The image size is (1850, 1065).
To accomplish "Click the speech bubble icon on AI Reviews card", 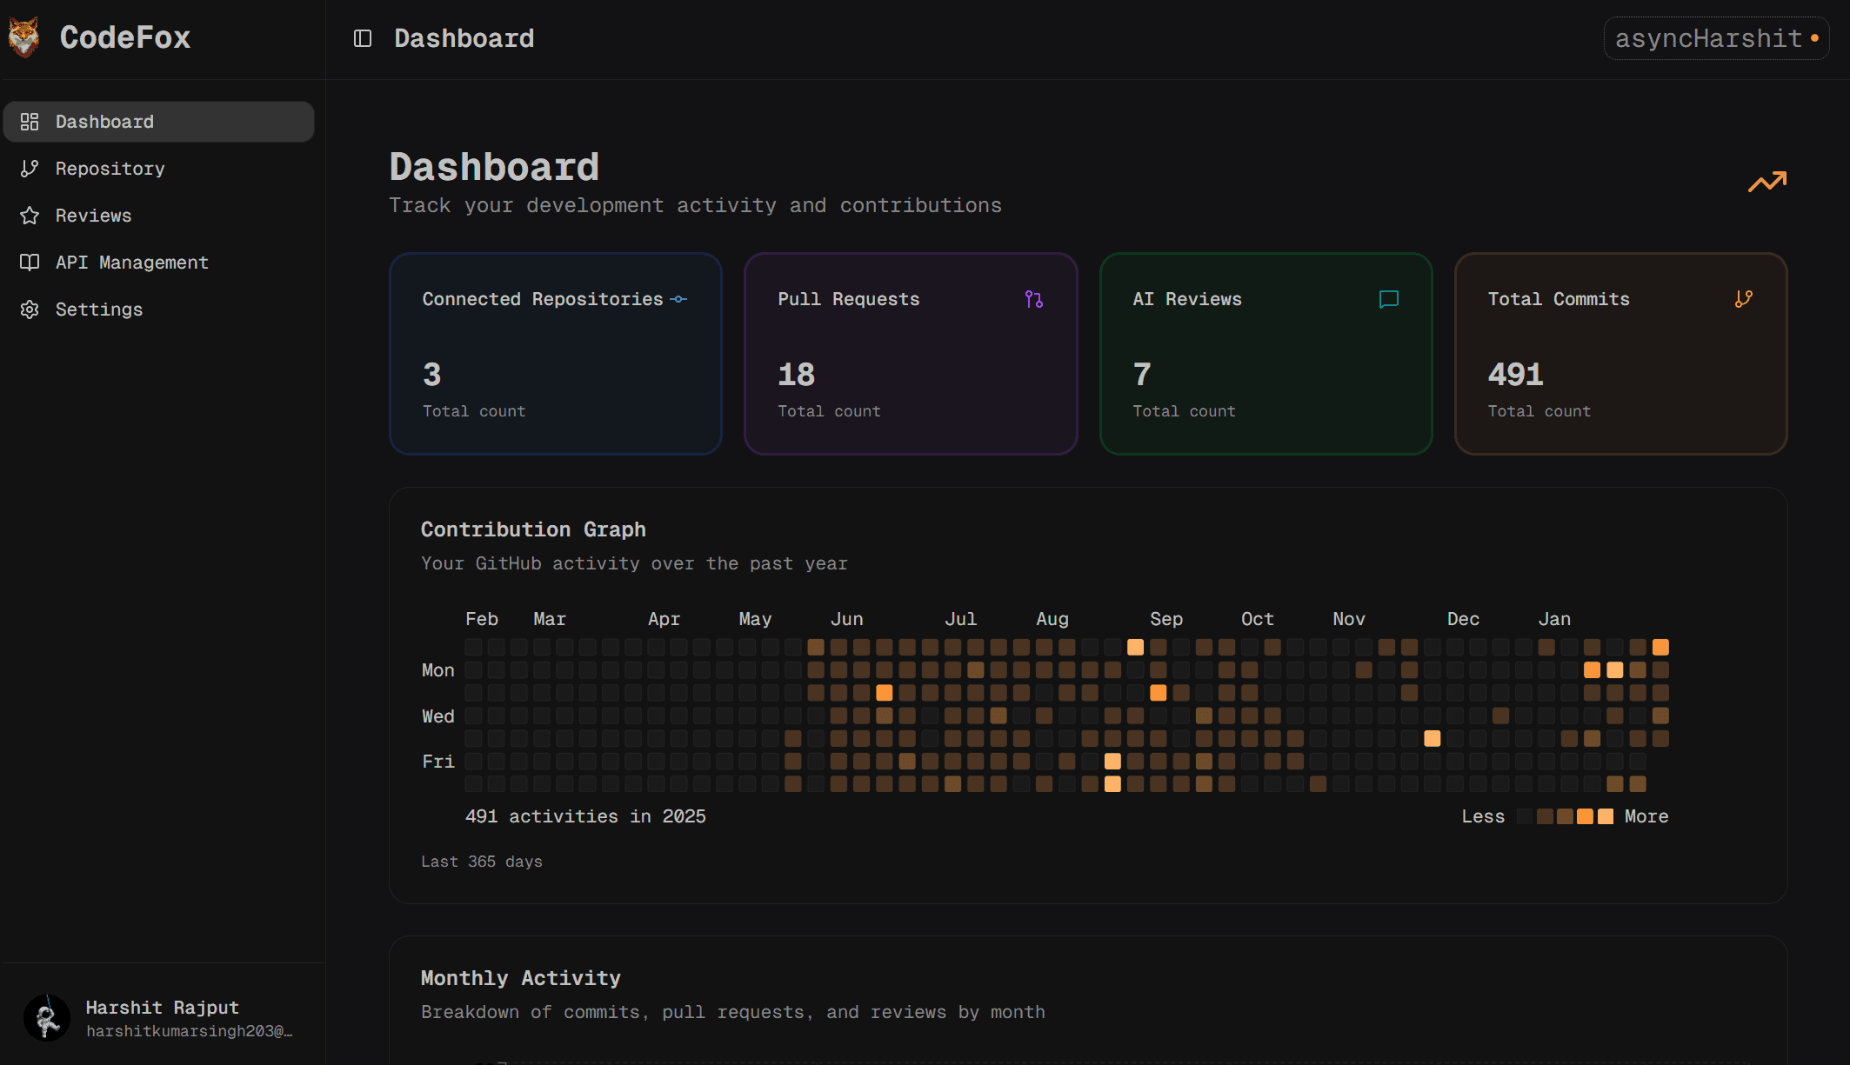I will (x=1388, y=299).
